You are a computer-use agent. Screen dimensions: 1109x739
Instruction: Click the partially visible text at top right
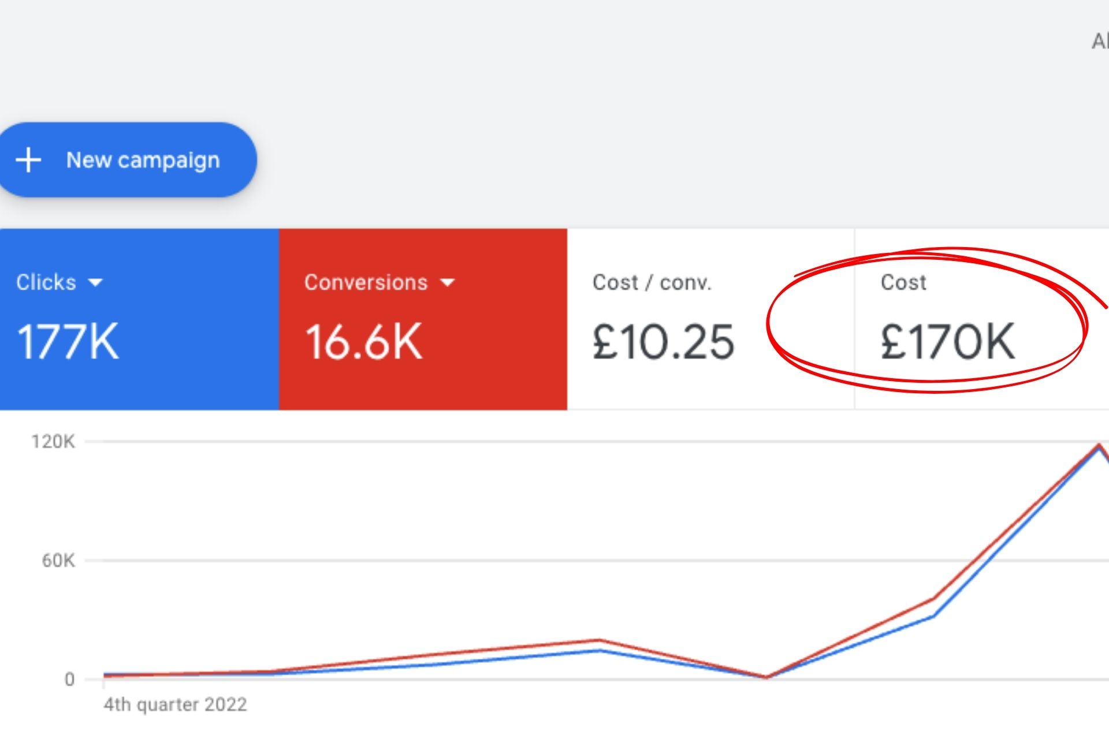[1099, 42]
